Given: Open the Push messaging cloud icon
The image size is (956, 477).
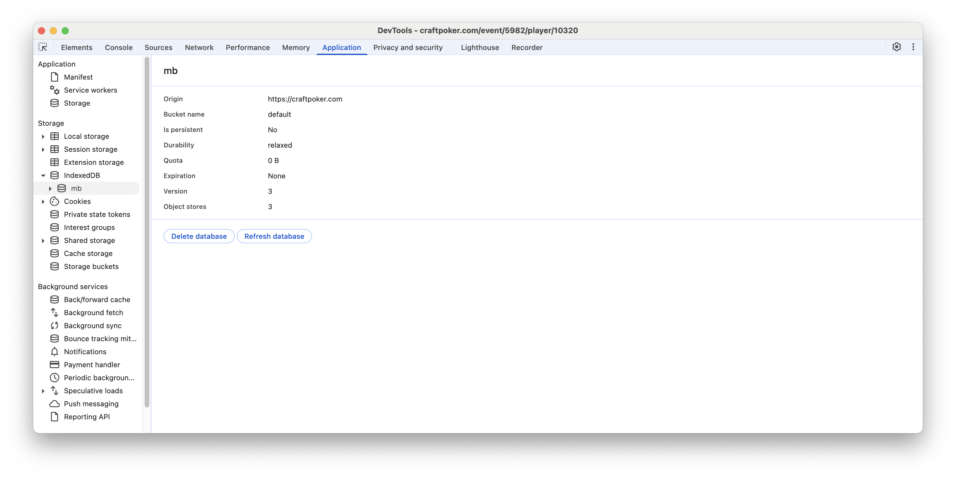Looking at the screenshot, I should tap(54, 404).
